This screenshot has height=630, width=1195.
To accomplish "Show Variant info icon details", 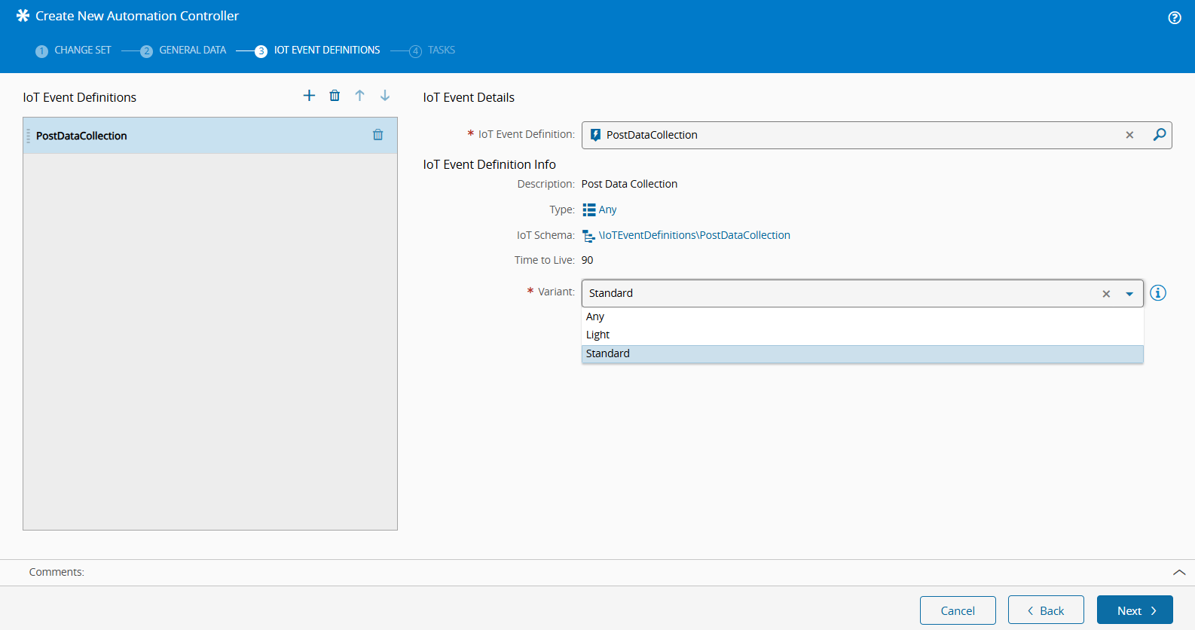I will (x=1158, y=293).
